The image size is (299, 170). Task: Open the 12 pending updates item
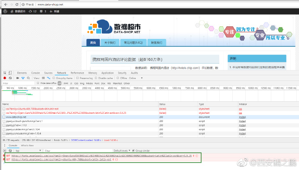32,11
